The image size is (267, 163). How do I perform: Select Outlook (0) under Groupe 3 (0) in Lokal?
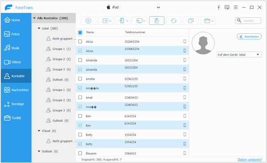pos(57,80)
